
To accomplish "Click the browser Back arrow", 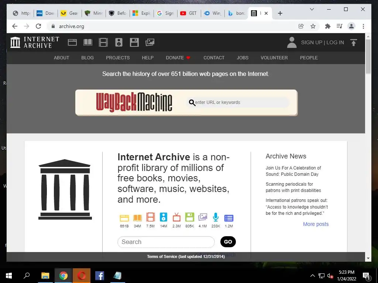I will pyautogui.click(x=15, y=26).
